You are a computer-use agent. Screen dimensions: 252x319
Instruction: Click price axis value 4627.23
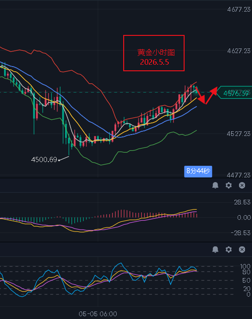point(239,51)
